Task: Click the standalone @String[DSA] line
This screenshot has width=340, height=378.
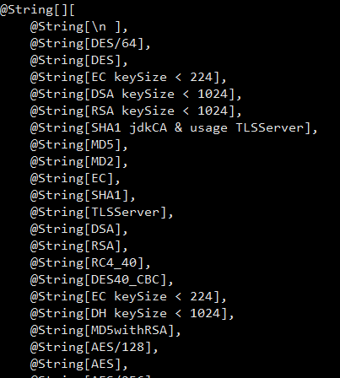Action: tap(79, 229)
